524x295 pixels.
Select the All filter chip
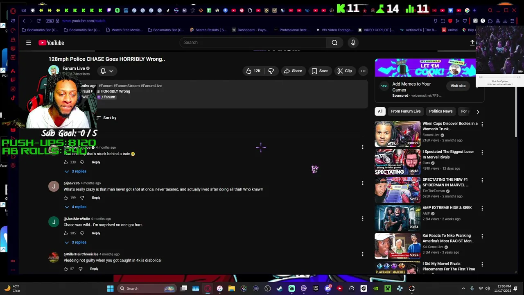point(380,111)
